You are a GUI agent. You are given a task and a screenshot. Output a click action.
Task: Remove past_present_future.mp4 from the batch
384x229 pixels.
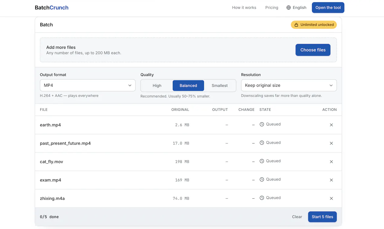click(x=331, y=143)
